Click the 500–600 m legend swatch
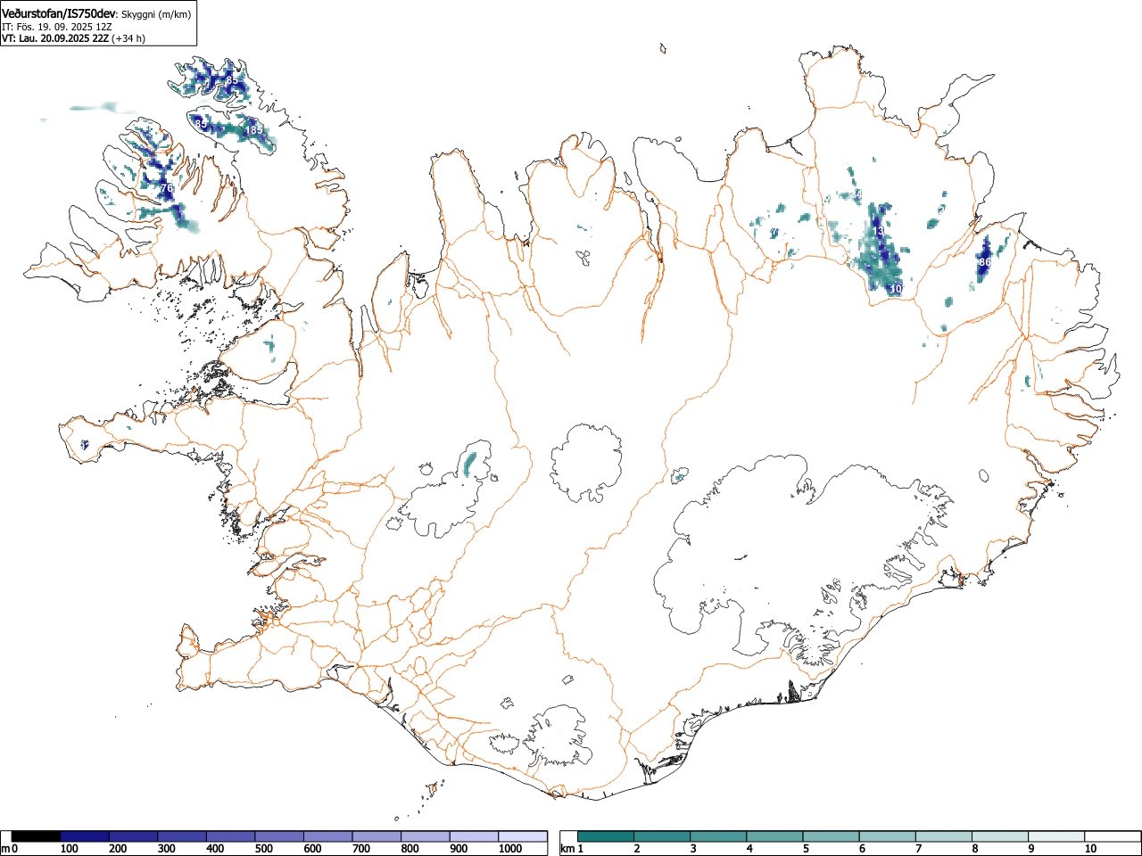This screenshot has width=1142, height=856. click(279, 836)
